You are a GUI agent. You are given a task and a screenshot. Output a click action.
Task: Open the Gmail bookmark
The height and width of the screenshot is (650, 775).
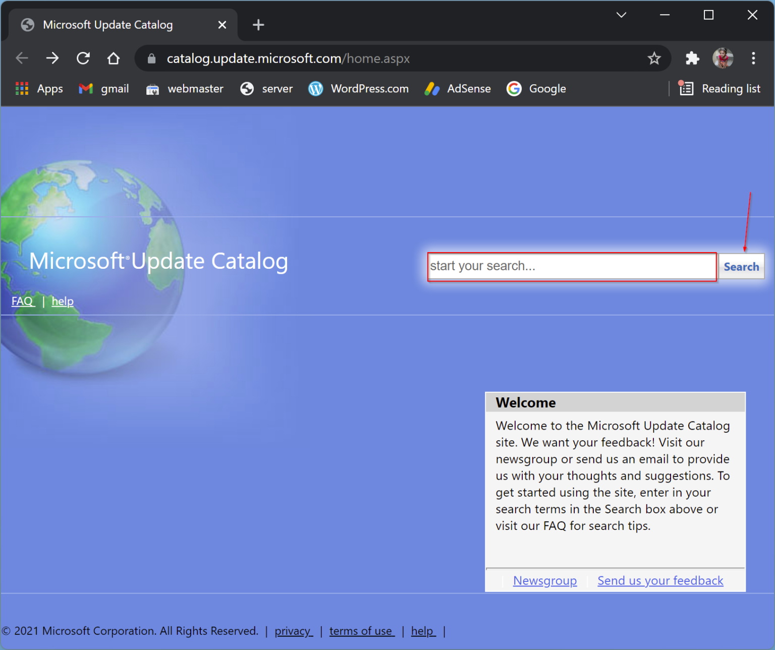[103, 88]
